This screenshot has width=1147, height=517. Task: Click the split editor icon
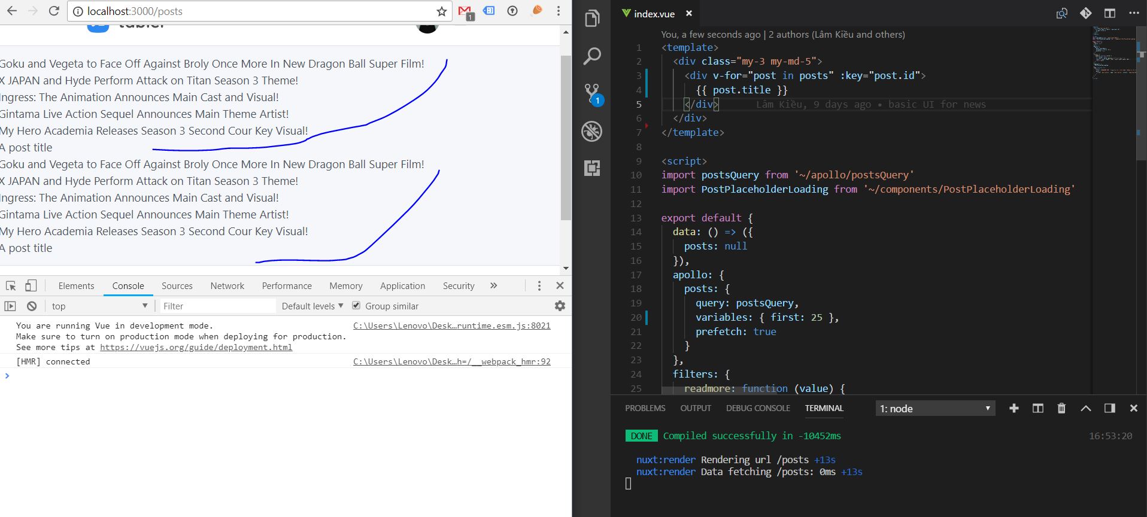[x=1109, y=13]
